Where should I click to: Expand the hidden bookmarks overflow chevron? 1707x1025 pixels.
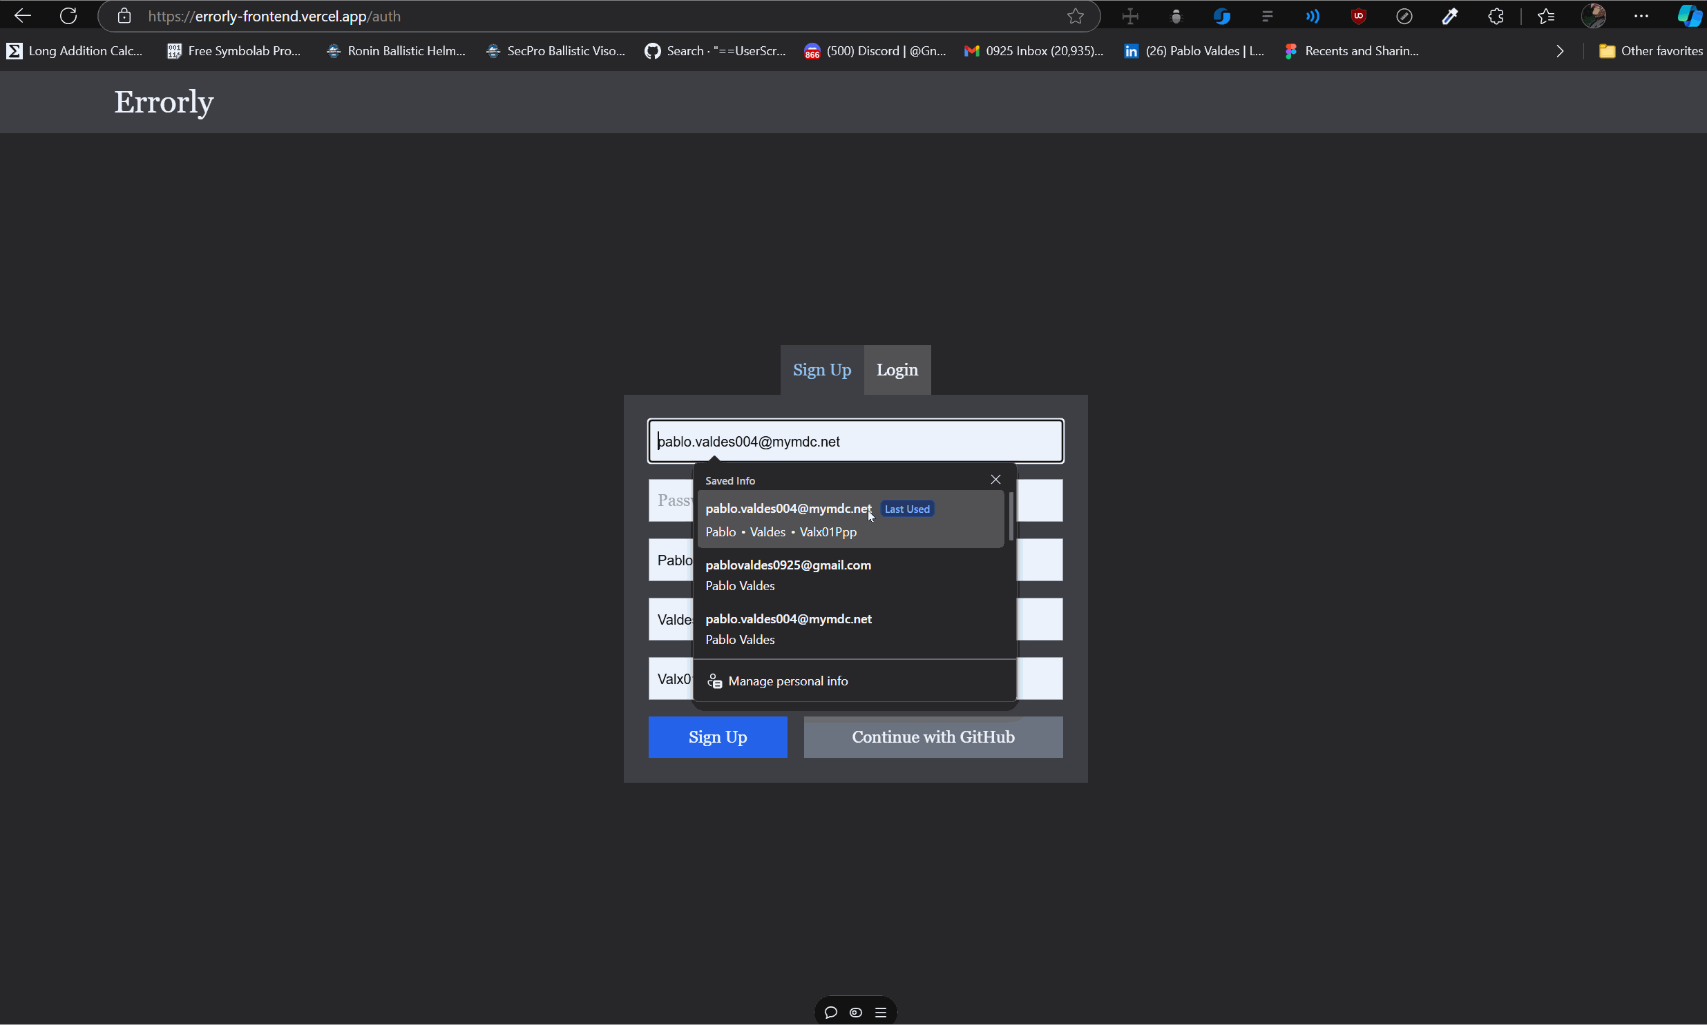(1560, 51)
